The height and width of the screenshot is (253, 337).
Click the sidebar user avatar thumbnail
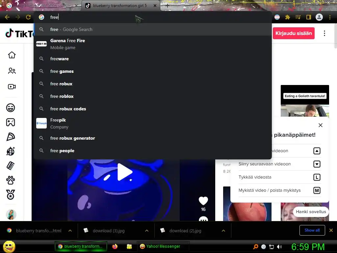[x=11, y=214]
